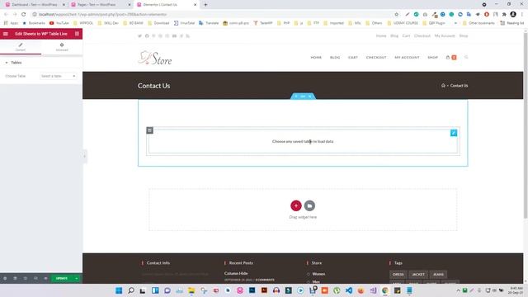Click the red Add New Section button
This screenshot has width=528, height=297.
point(296,205)
